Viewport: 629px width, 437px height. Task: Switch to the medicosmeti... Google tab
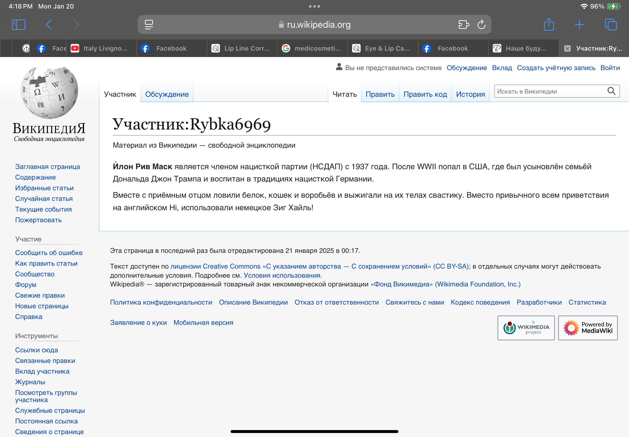[x=312, y=48]
